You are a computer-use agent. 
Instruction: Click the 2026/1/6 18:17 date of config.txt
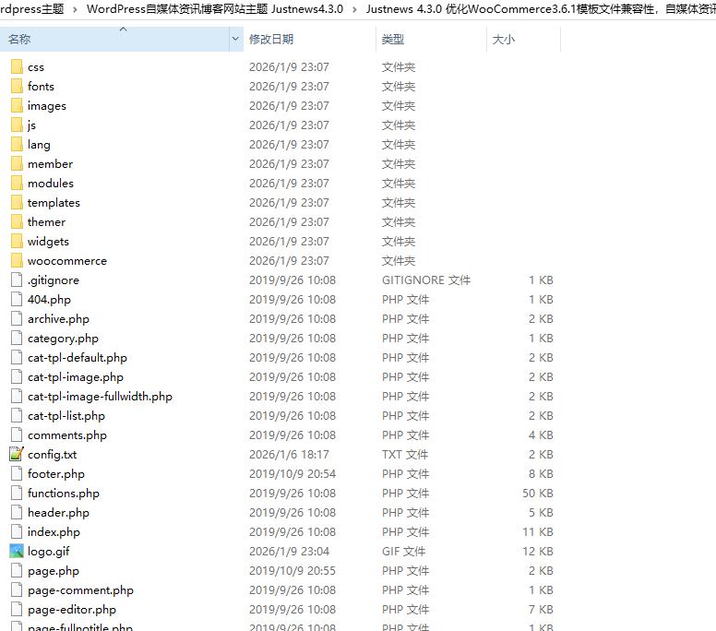click(x=289, y=454)
